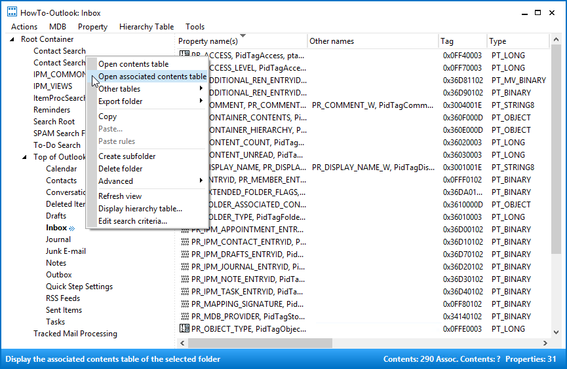Click the long-type icon for PR_ACCESS row

point(184,54)
